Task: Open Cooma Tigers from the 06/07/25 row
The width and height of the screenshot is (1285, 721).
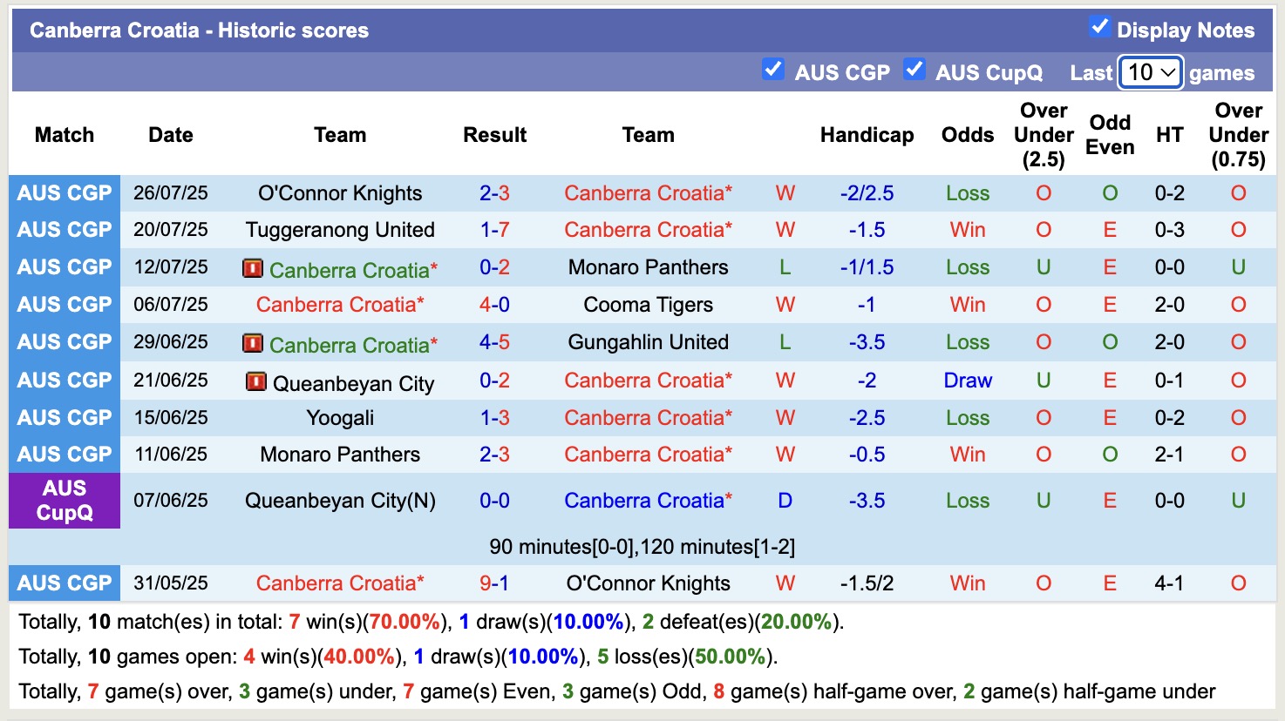Action: pos(647,305)
